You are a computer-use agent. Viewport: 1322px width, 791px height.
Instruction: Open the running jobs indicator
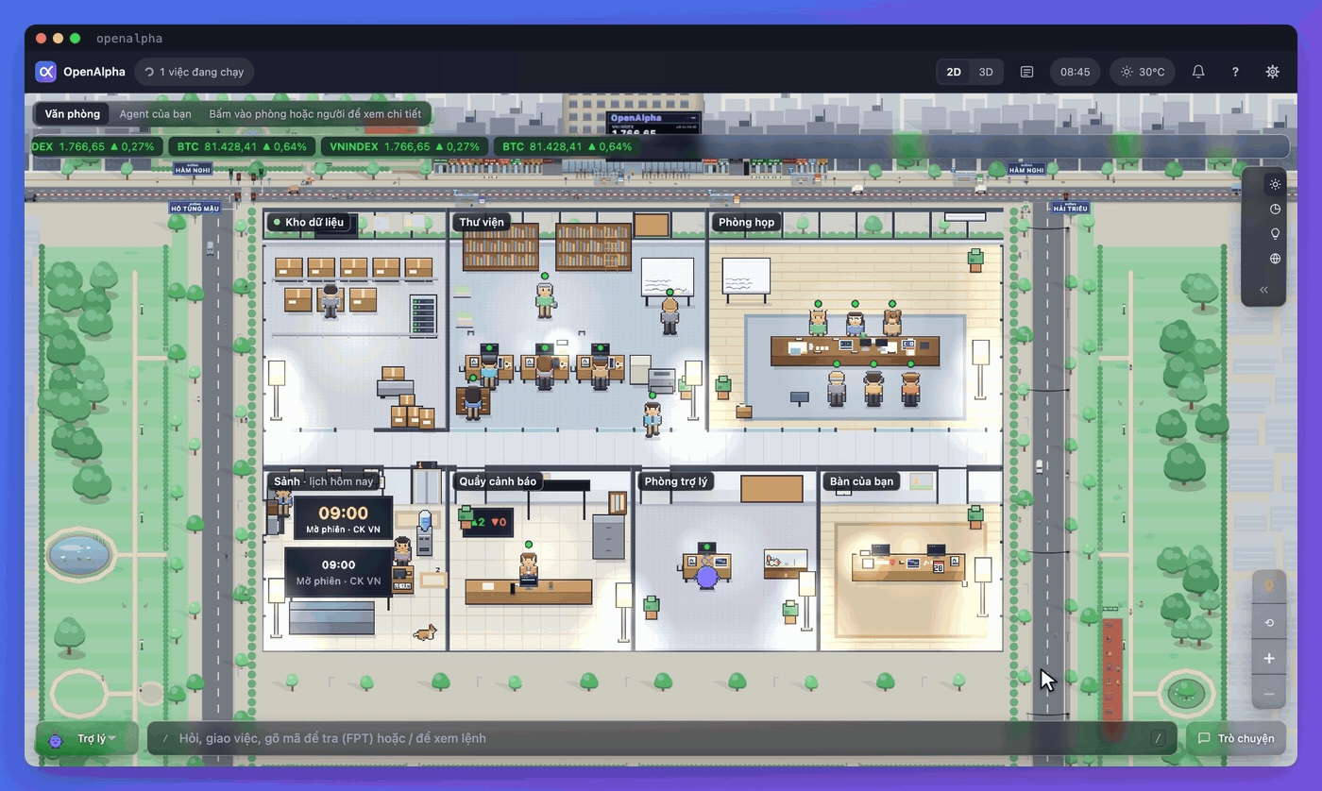pos(195,72)
